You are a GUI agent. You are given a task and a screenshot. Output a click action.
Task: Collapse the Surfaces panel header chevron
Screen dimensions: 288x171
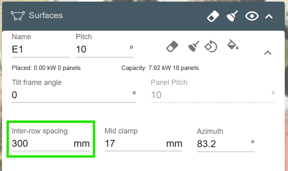(x=269, y=16)
